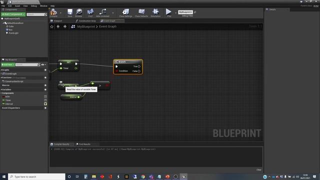Click the Interval variable node
The image size is (320, 180).
tap(71, 97)
